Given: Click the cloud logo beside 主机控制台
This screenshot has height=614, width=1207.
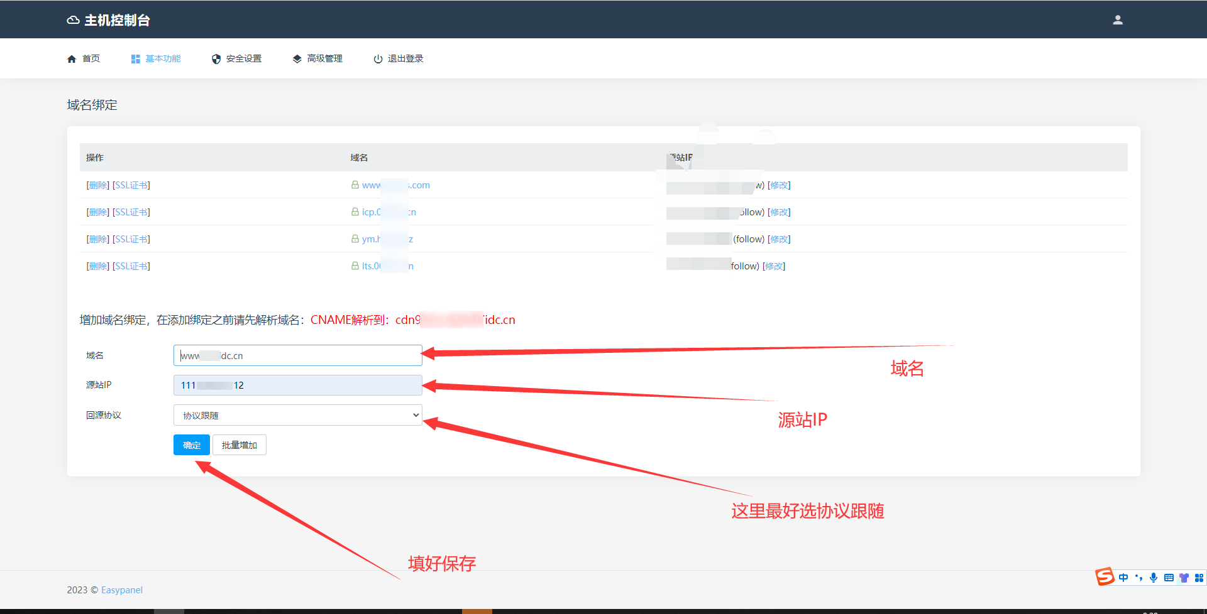Looking at the screenshot, I should 73,20.
